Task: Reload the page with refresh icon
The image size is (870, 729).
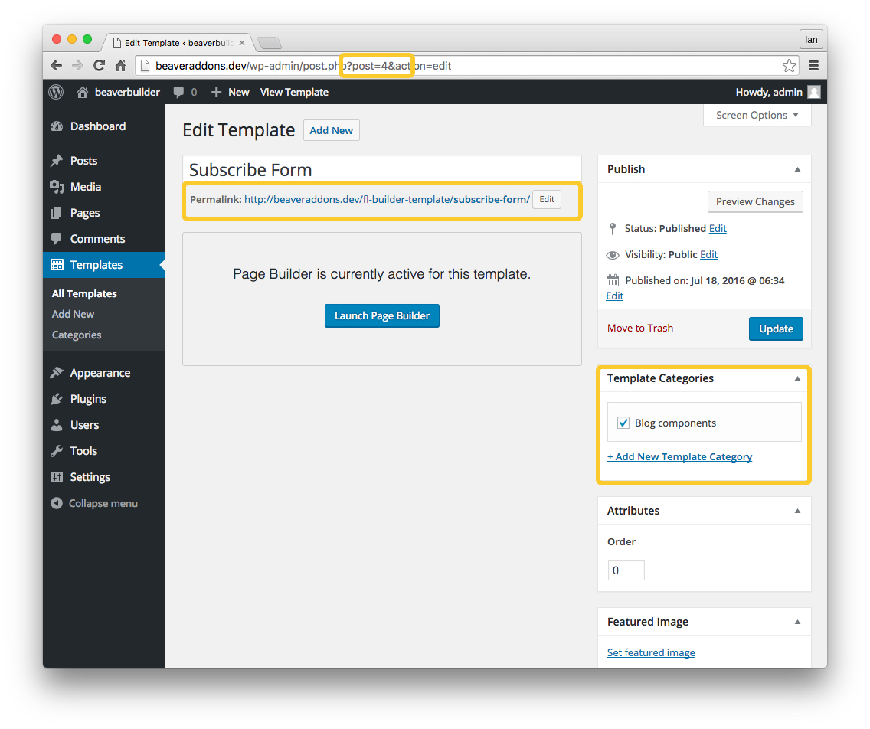Action: coord(100,65)
